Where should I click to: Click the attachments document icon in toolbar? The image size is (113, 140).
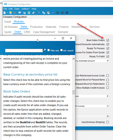coord(24,13)
